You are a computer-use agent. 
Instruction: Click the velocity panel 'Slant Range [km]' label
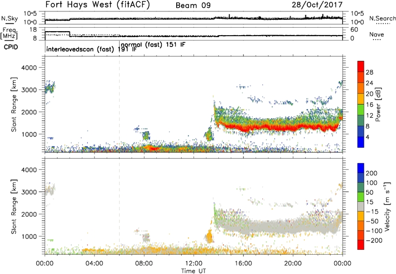(x=14, y=207)
